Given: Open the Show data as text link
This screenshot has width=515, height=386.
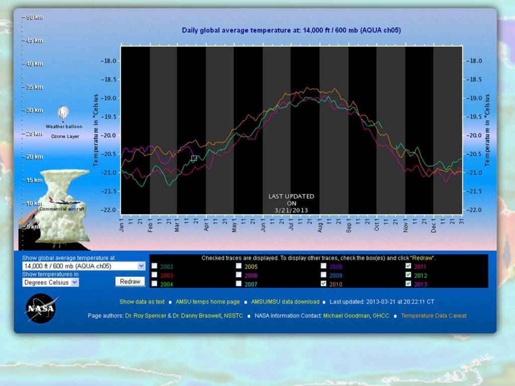Looking at the screenshot, I should coord(142,302).
